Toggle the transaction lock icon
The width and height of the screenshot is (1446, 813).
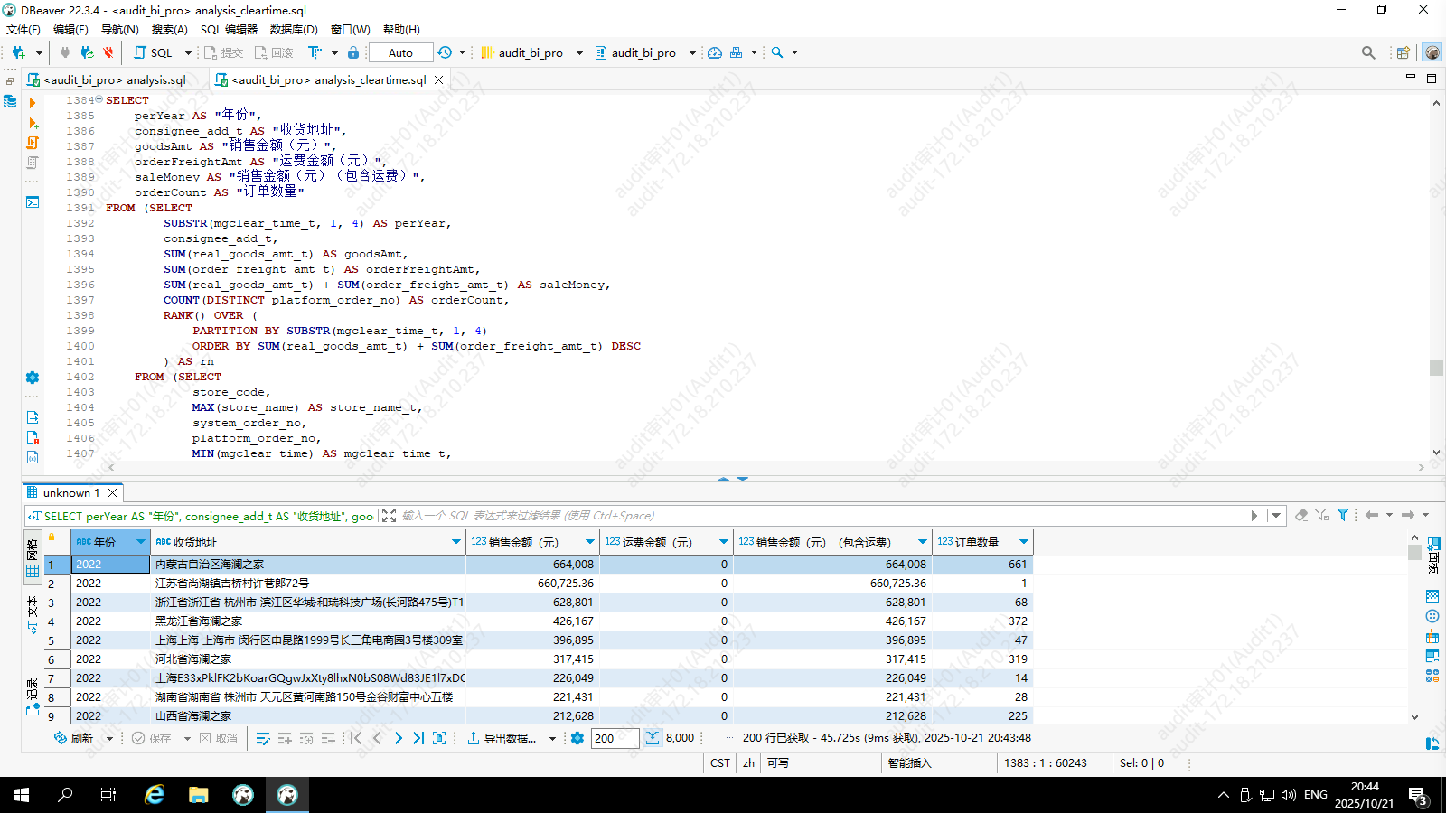click(x=353, y=52)
